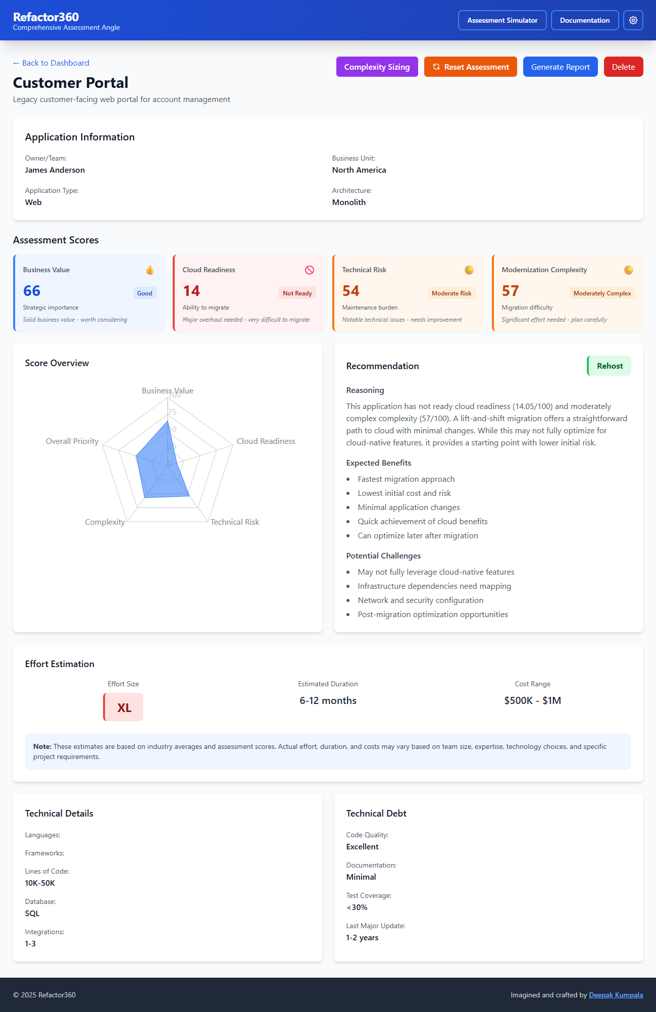Viewport: 656px width, 1012px height.
Task: Click the thumbs-up icon on Business Value
Action: (150, 270)
